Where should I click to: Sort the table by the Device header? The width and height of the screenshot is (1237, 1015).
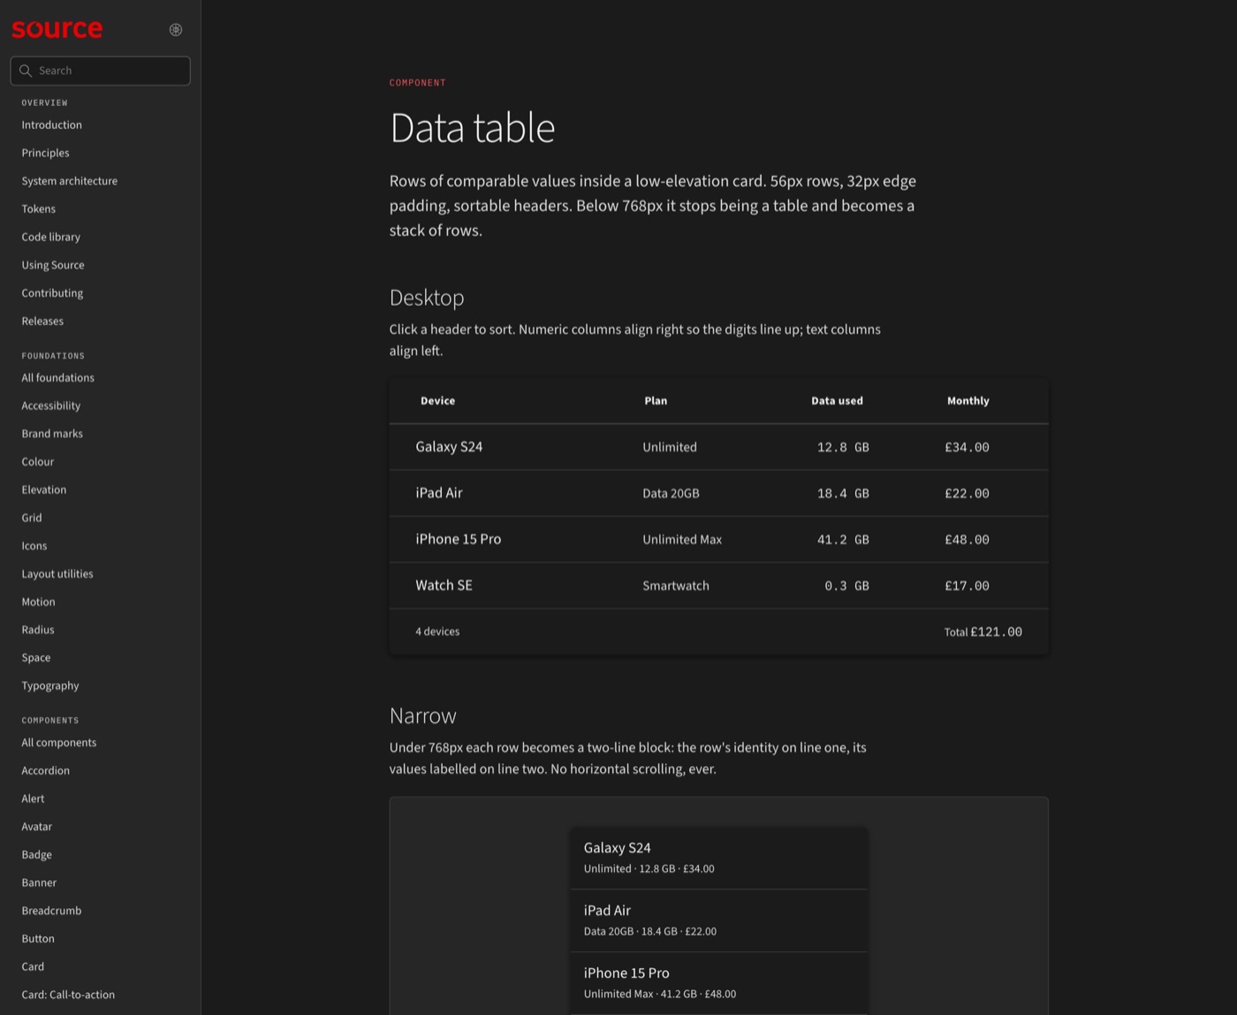pyautogui.click(x=437, y=401)
